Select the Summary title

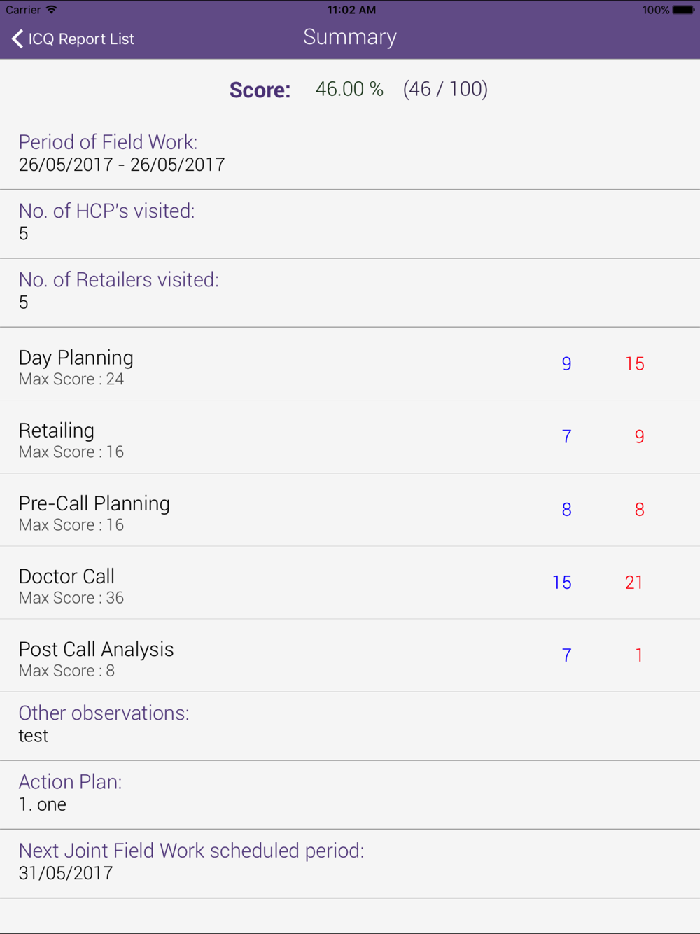pos(350,37)
